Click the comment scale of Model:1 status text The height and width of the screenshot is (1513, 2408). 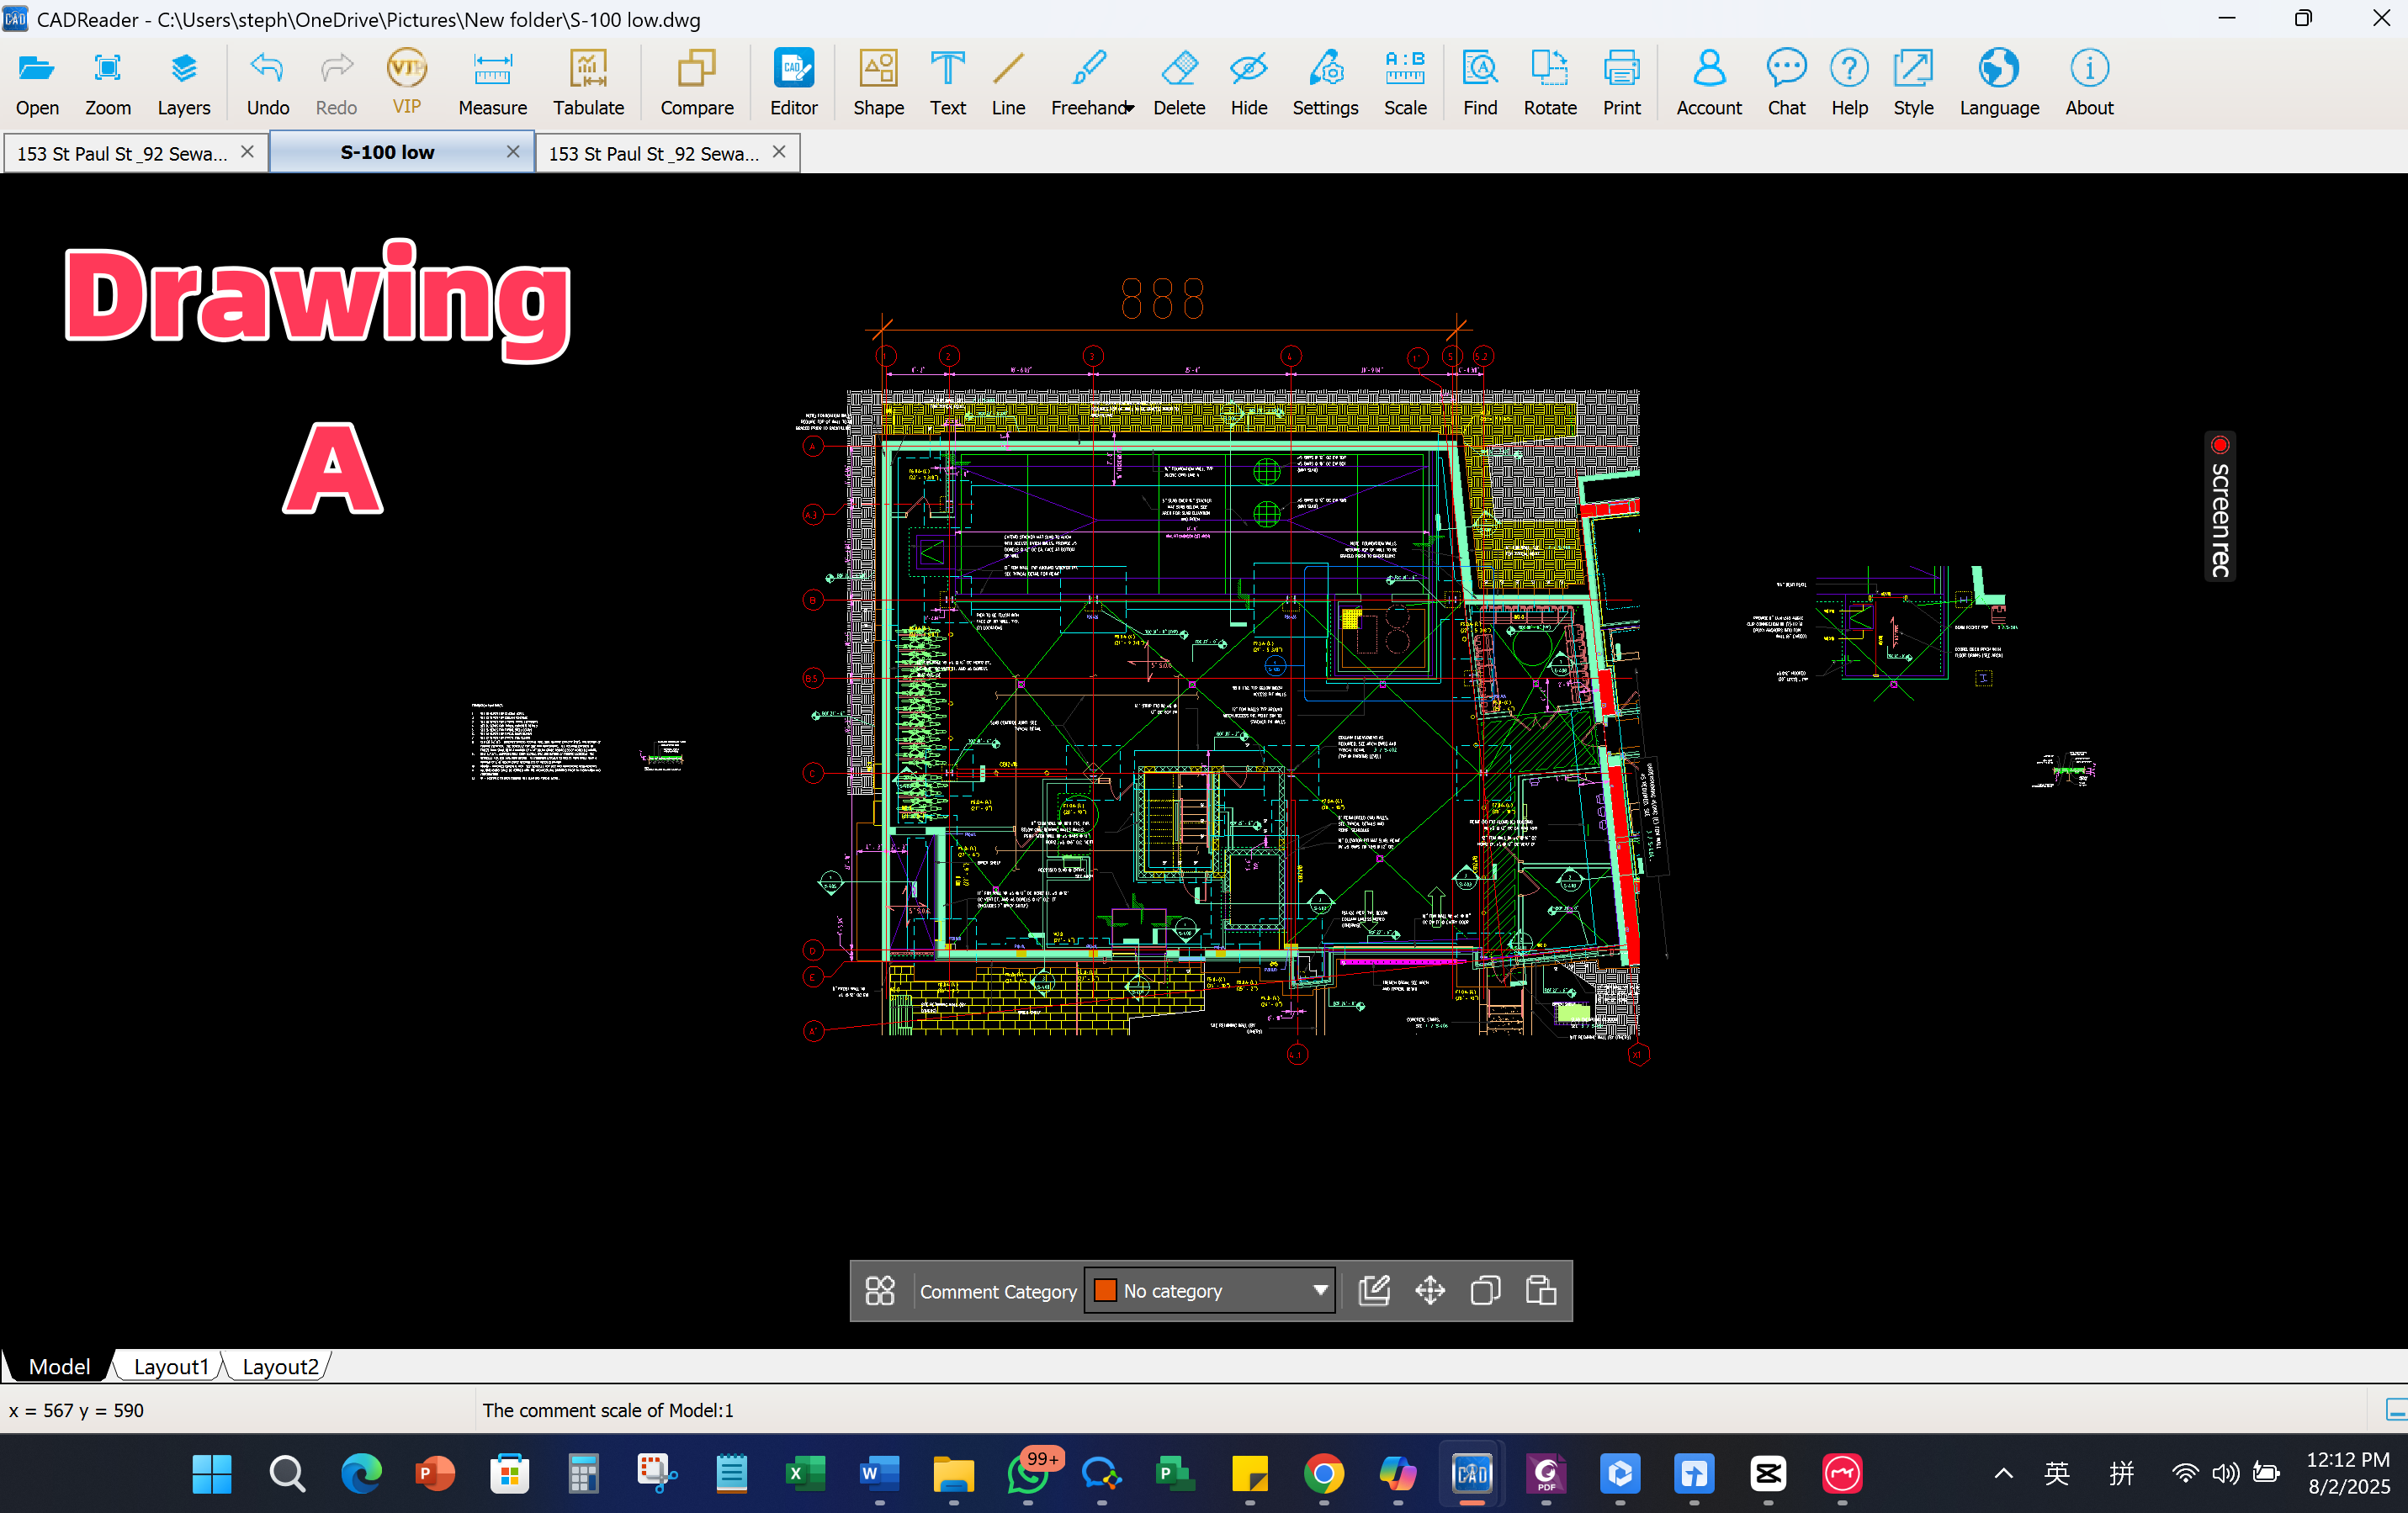608,1410
